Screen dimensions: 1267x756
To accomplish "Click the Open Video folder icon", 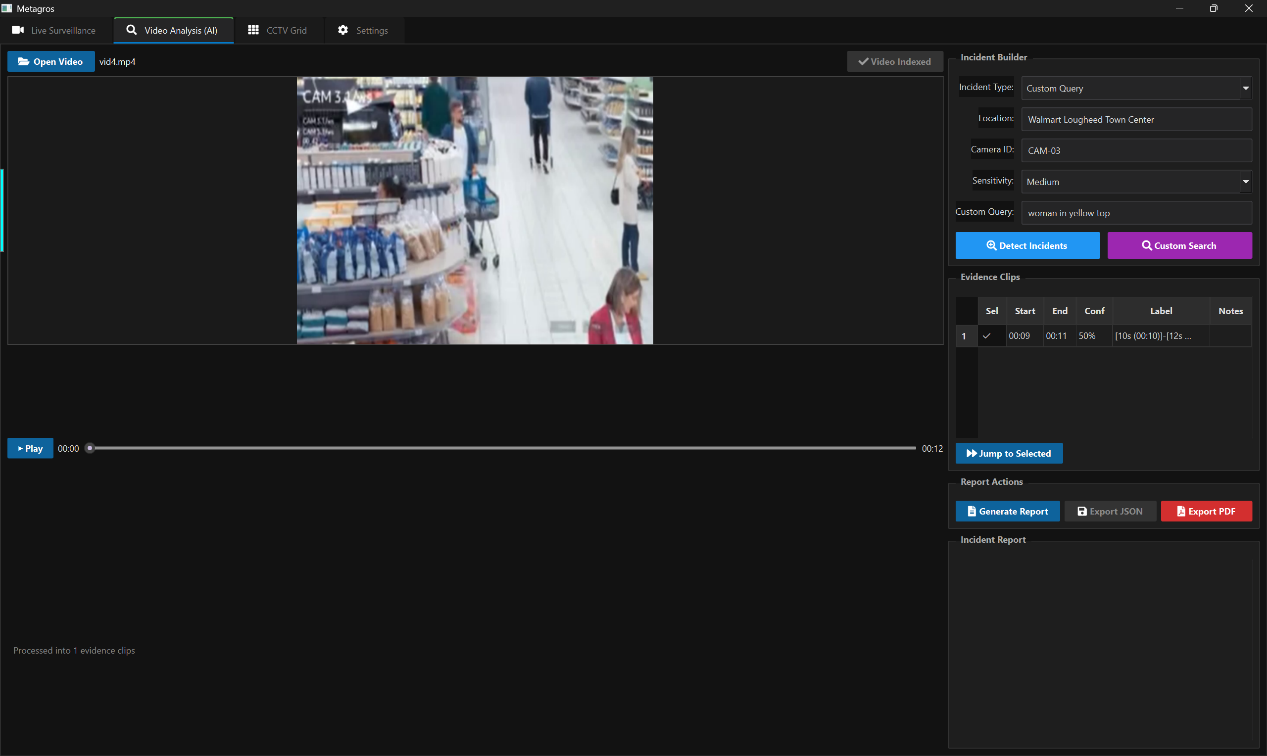I will click(23, 62).
